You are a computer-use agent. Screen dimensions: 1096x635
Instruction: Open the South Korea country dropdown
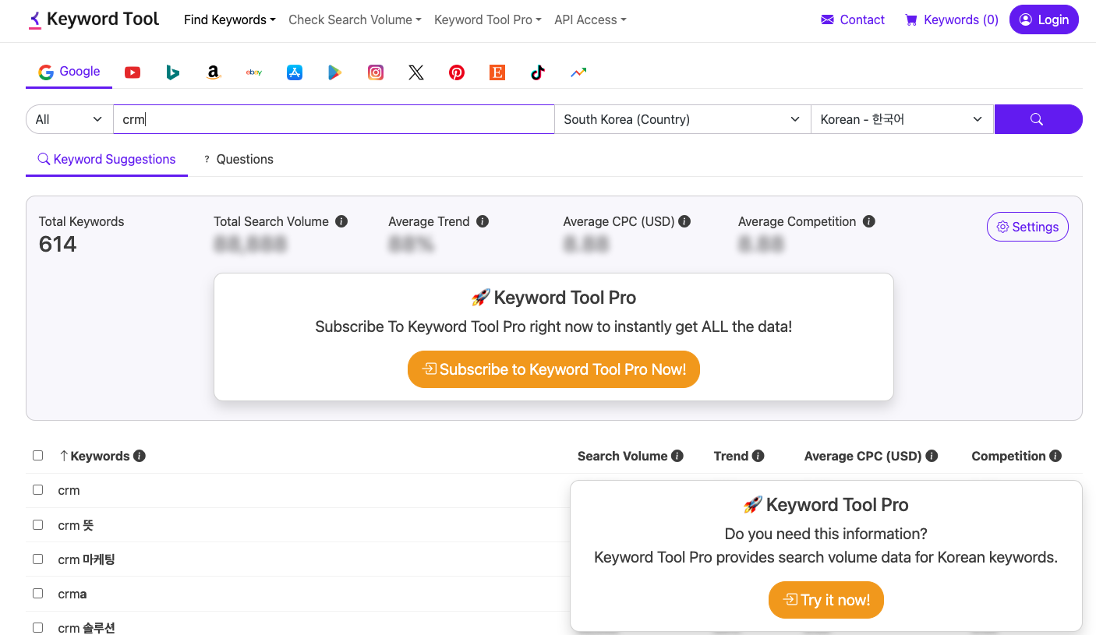coord(682,118)
